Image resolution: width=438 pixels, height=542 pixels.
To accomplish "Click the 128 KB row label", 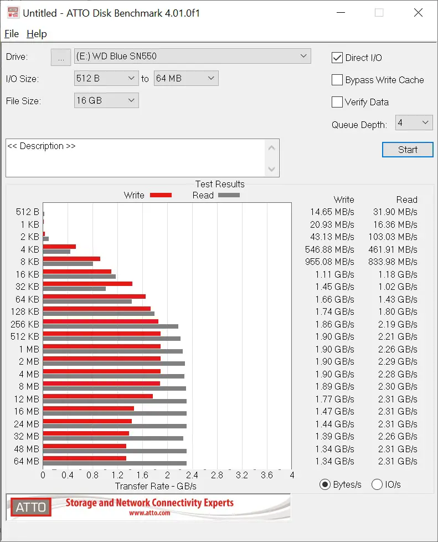I will [25, 312].
